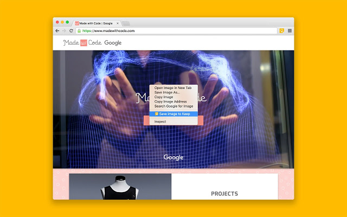Open a new tab with the blank tab button
The height and width of the screenshot is (217, 347).
pyautogui.click(x=126, y=23)
